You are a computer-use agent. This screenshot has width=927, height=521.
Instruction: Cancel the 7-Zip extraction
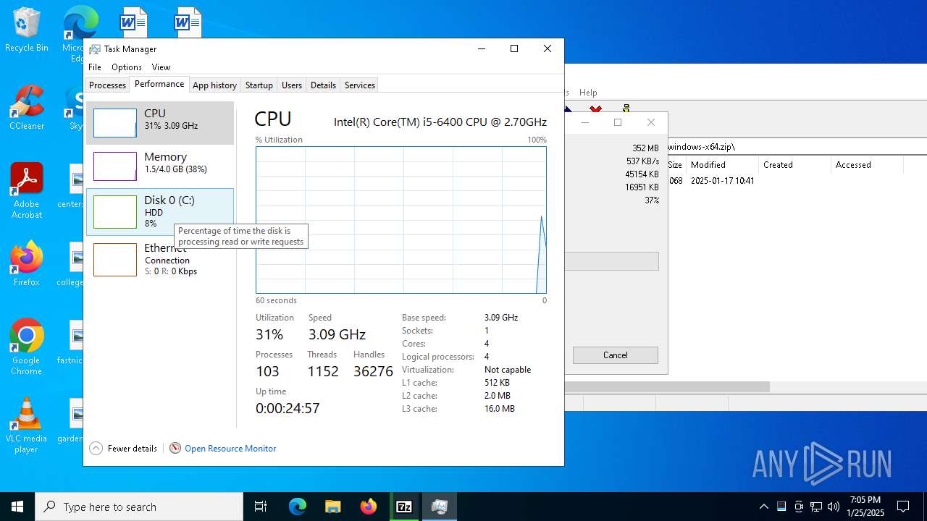coord(616,355)
